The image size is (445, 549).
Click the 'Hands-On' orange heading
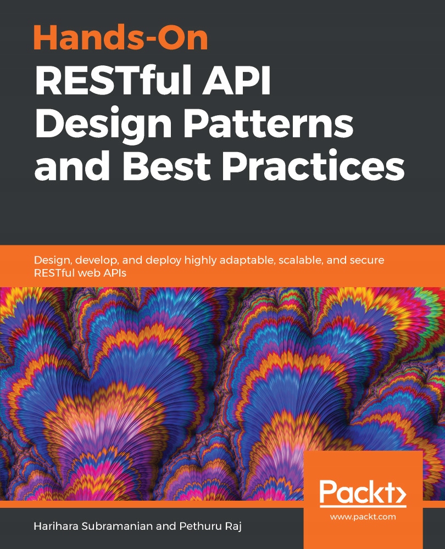[121, 38]
